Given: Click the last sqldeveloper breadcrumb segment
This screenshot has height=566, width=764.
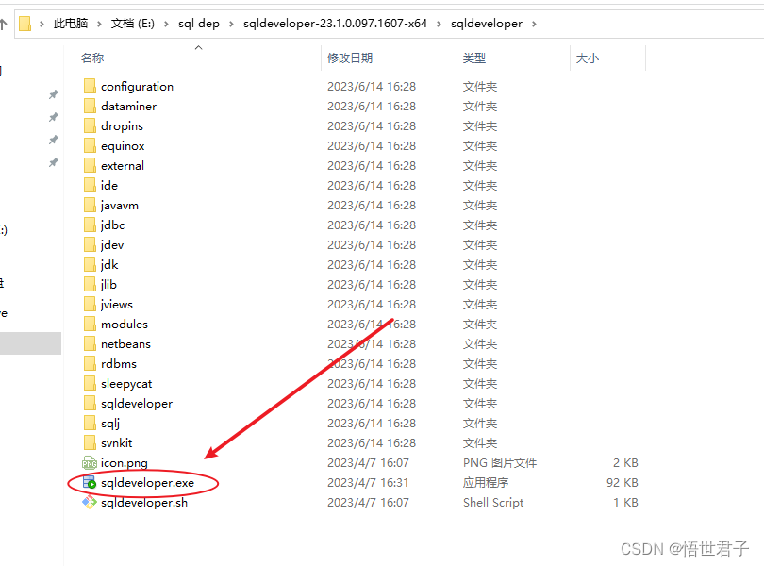Looking at the screenshot, I should (x=487, y=24).
